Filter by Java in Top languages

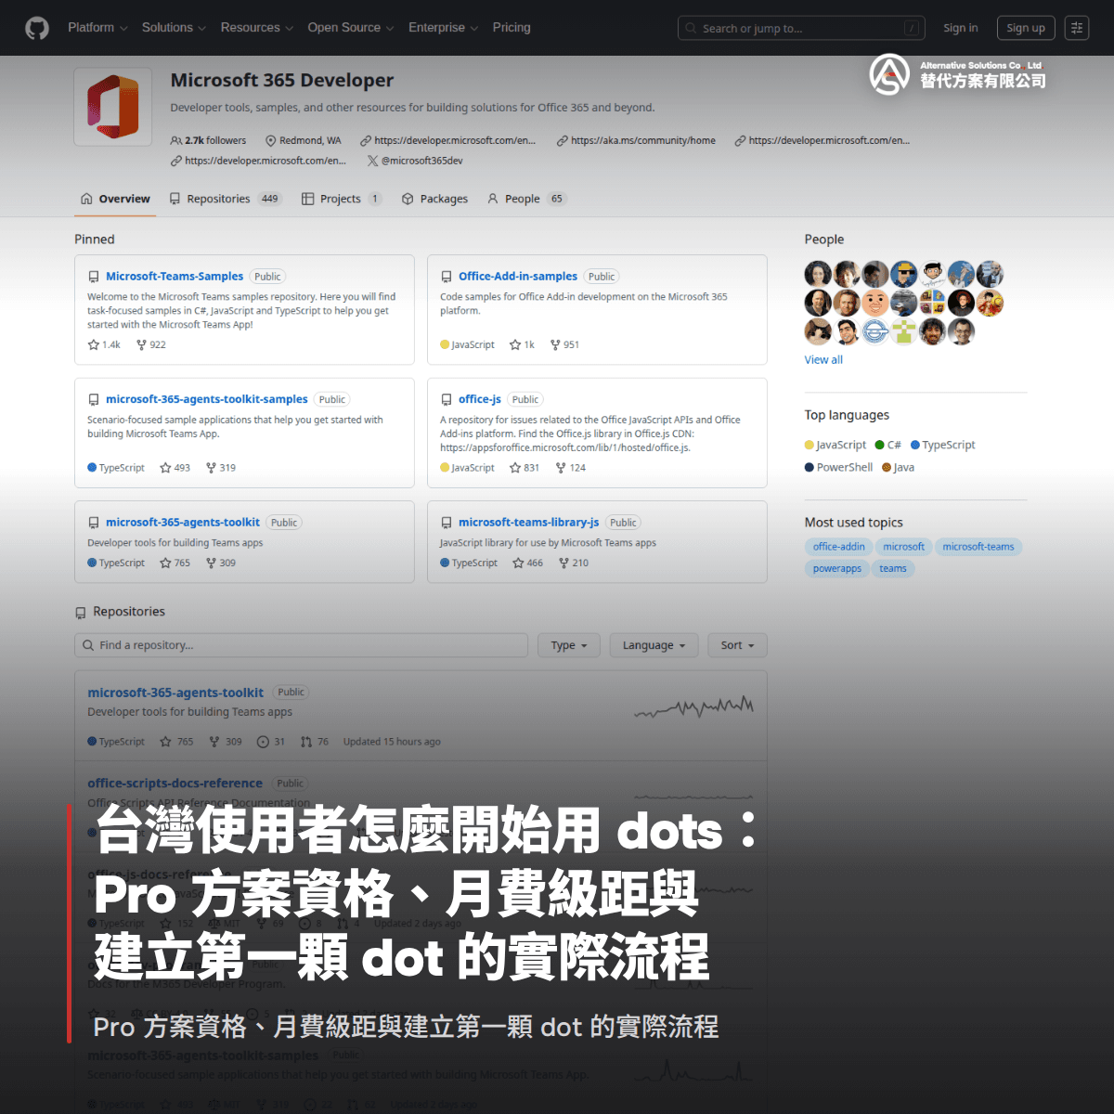[899, 467]
